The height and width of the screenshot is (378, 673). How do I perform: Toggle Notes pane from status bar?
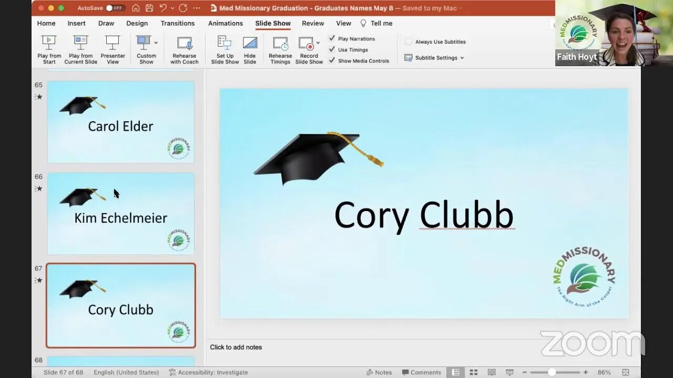[x=379, y=372]
